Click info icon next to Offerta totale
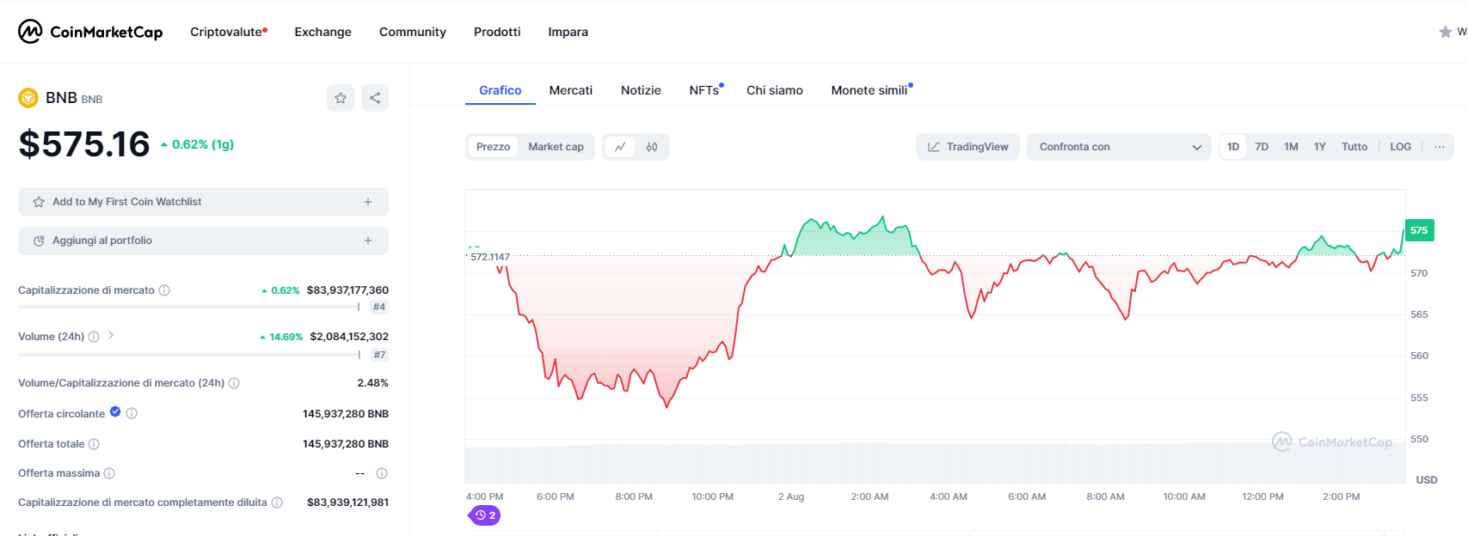 click(94, 444)
